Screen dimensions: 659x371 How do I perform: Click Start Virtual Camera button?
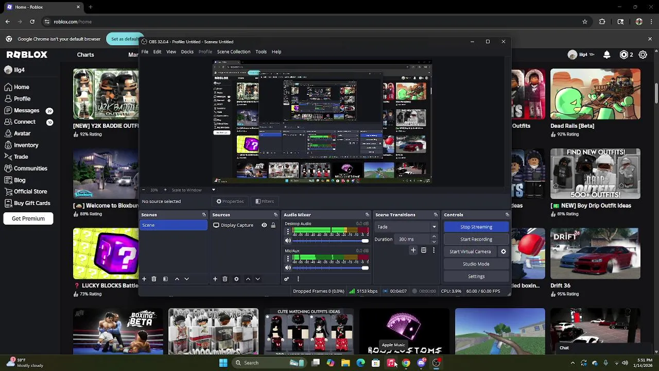pyautogui.click(x=470, y=251)
